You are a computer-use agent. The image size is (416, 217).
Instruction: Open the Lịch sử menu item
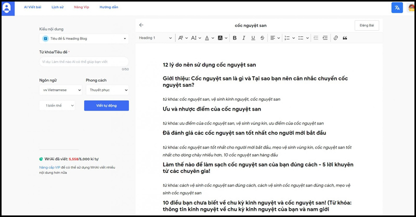click(58, 7)
